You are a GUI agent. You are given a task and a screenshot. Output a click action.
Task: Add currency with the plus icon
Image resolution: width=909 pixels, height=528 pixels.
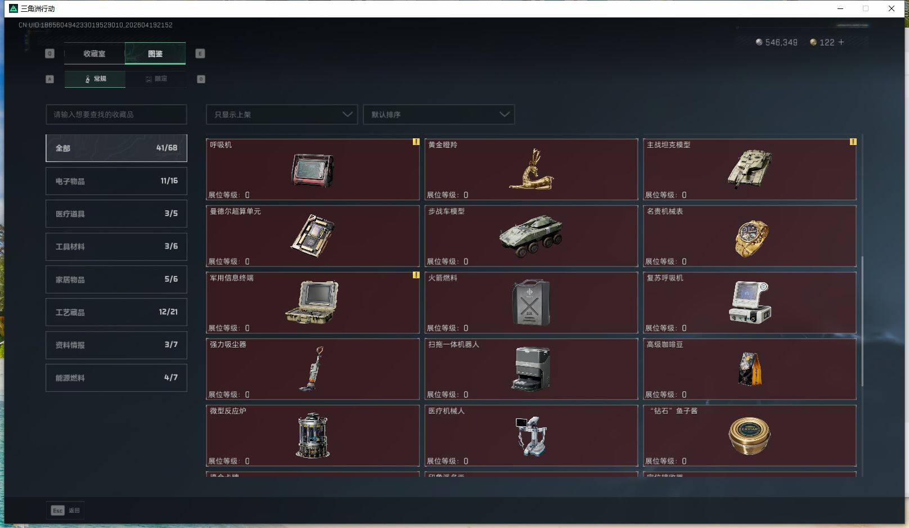pyautogui.click(x=841, y=42)
